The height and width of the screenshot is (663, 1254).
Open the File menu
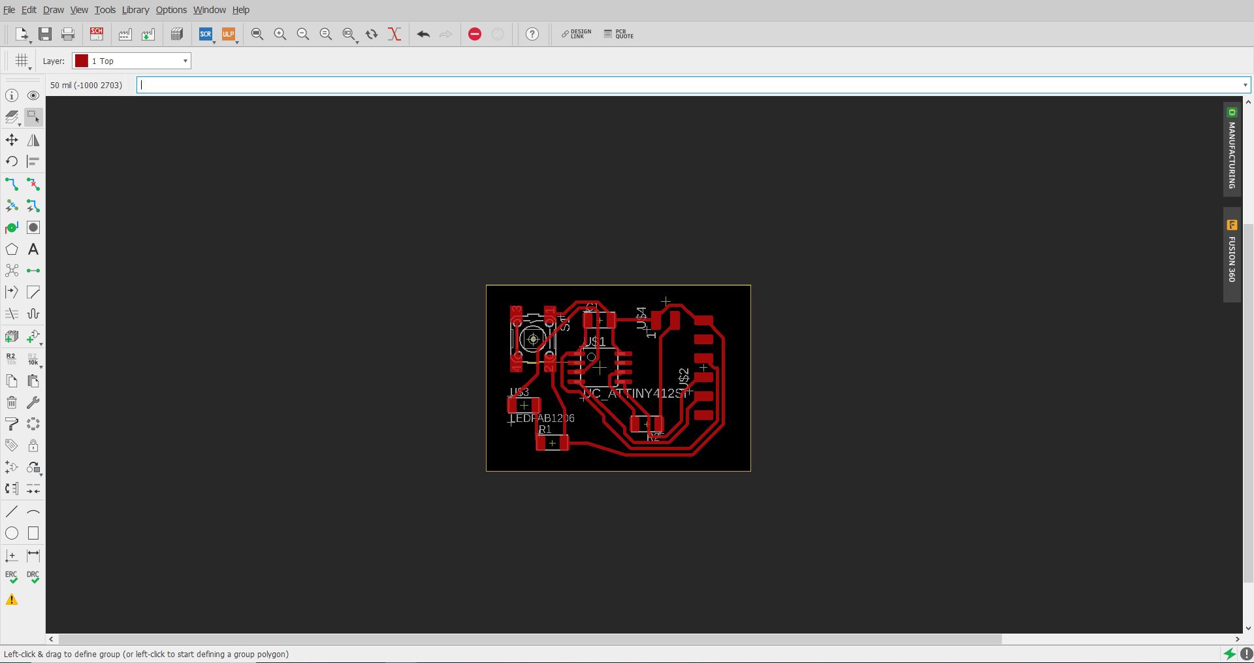coord(9,10)
